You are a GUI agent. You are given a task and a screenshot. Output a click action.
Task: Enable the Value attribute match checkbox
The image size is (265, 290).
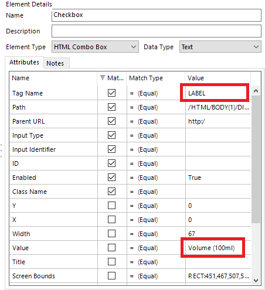(111, 248)
